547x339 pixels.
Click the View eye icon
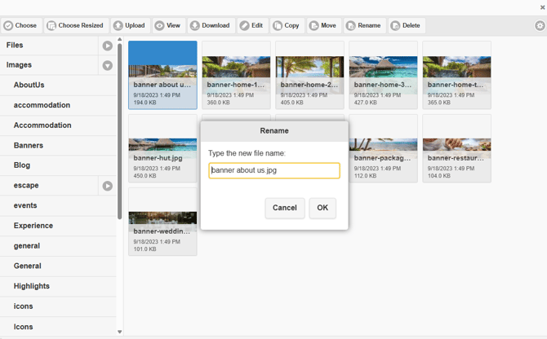pos(160,25)
